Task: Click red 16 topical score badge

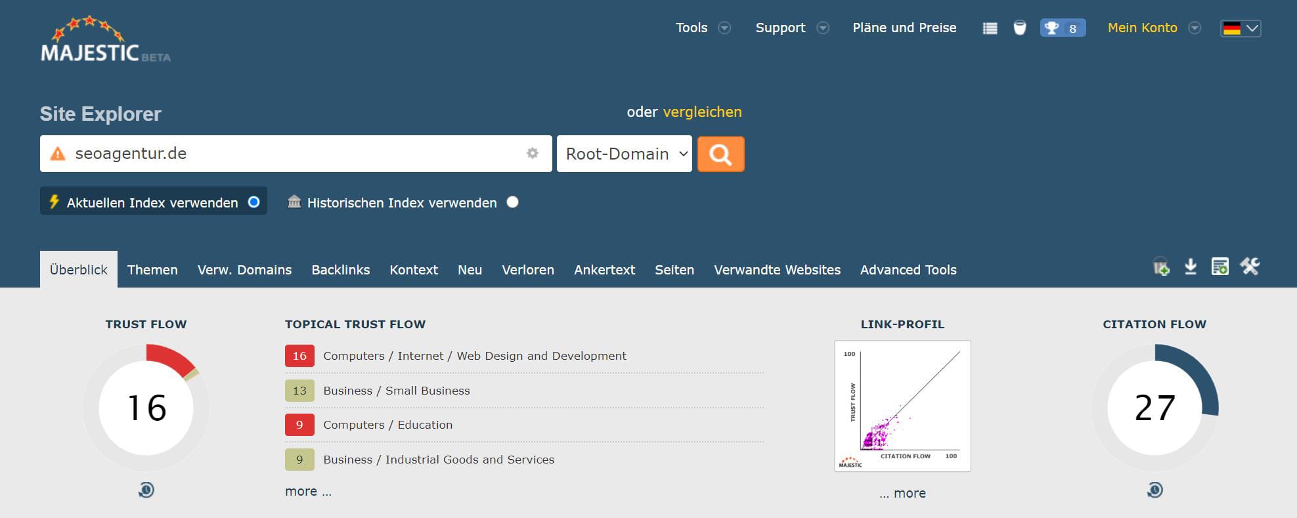Action: tap(299, 356)
